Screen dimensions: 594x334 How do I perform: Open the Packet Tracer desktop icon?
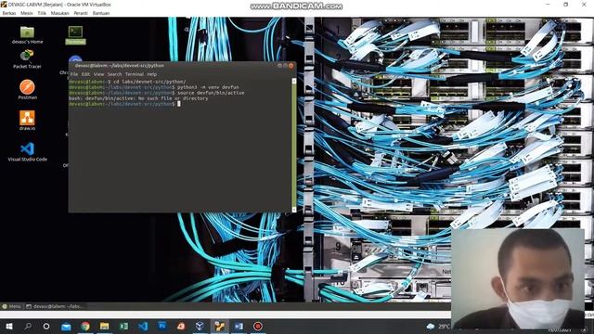27,56
